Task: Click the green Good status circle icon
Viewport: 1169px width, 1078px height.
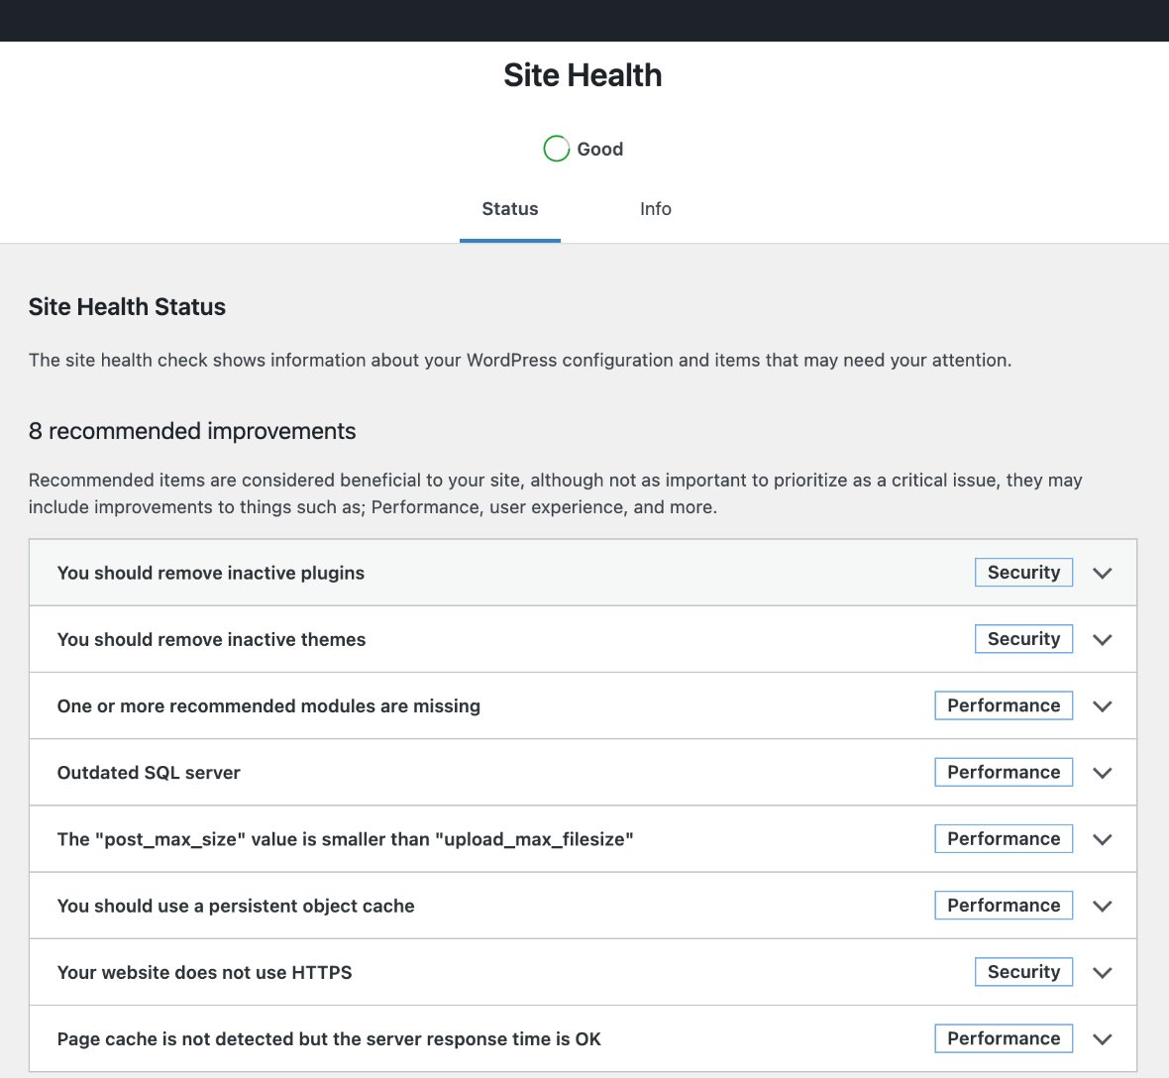Action: click(x=556, y=149)
